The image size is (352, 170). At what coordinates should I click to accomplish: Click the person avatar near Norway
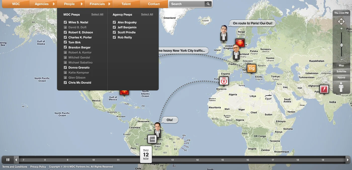pos(224,33)
